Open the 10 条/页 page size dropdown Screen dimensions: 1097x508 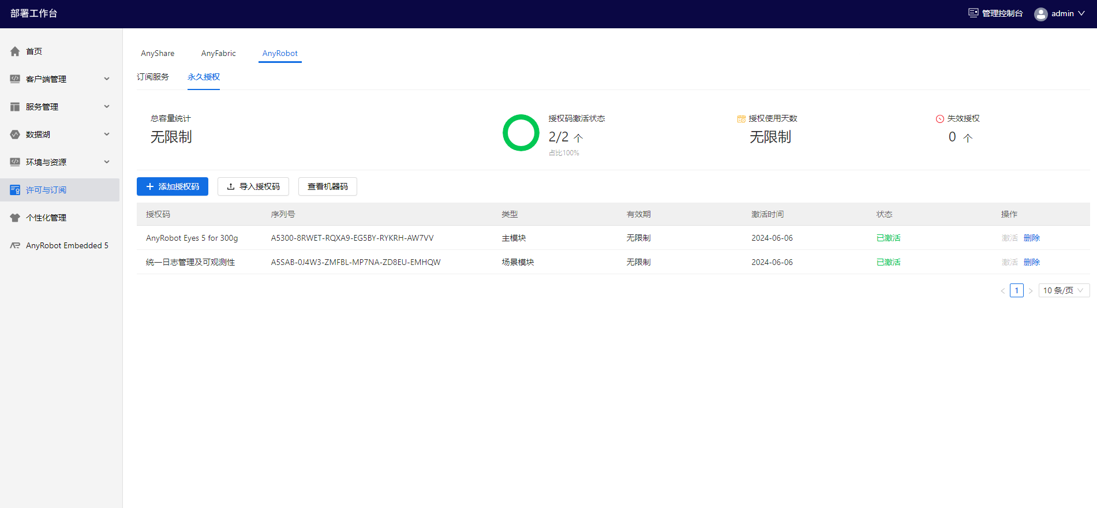(x=1064, y=290)
